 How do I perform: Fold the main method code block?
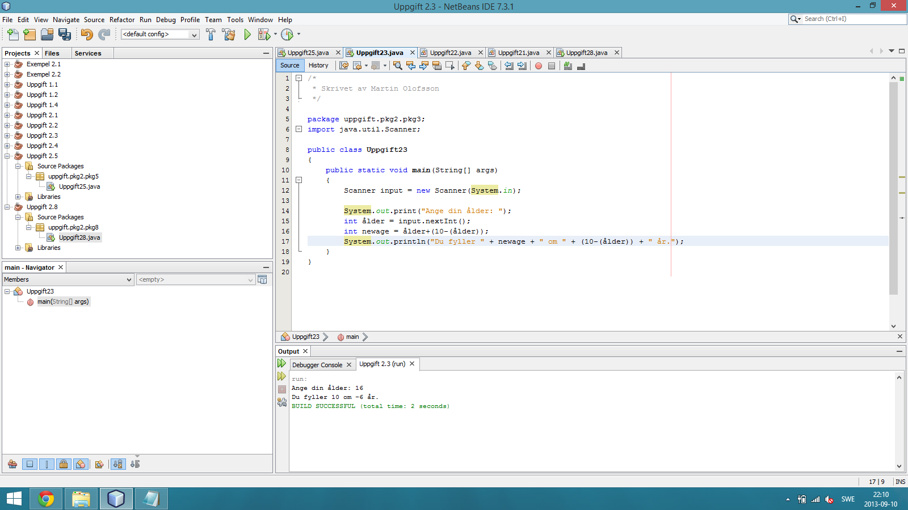point(299,180)
